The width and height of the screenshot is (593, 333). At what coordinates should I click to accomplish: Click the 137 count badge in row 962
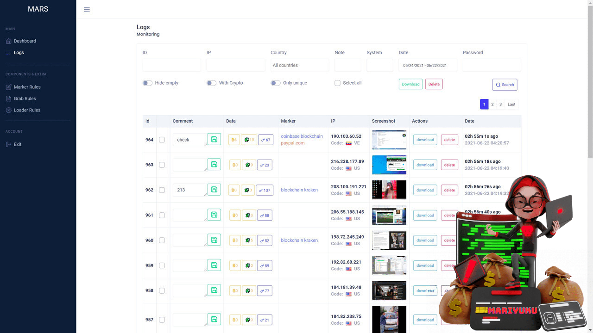265,190
